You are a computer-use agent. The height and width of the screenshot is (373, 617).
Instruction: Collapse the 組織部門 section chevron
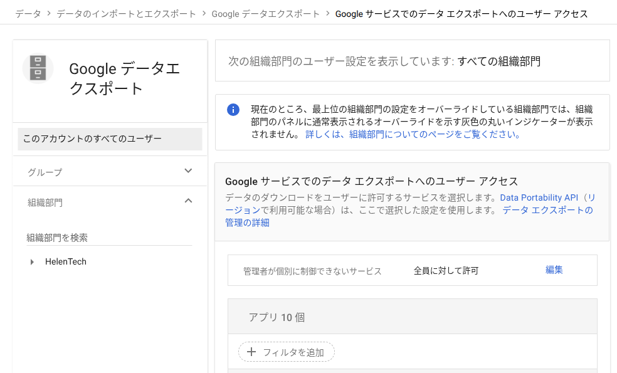click(x=188, y=201)
